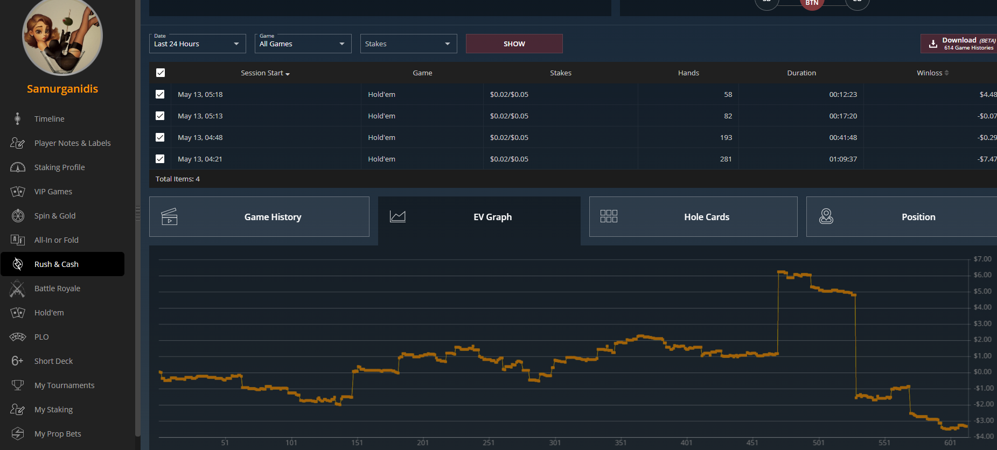Screen dimensions: 997x450
Task: Click the $4.48 winloss value
Action: (988, 94)
